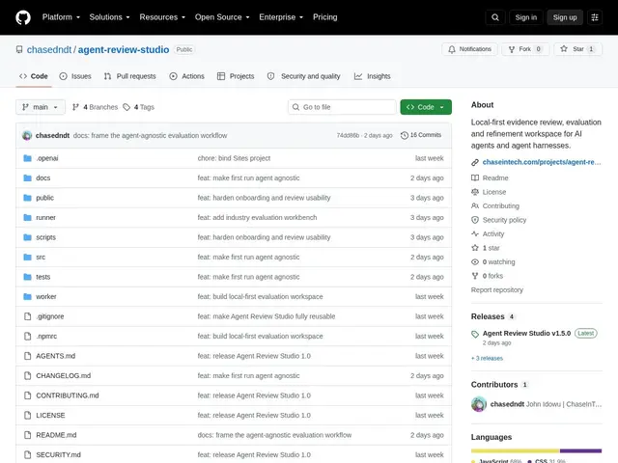Click the Readme book icon in About

475,177
